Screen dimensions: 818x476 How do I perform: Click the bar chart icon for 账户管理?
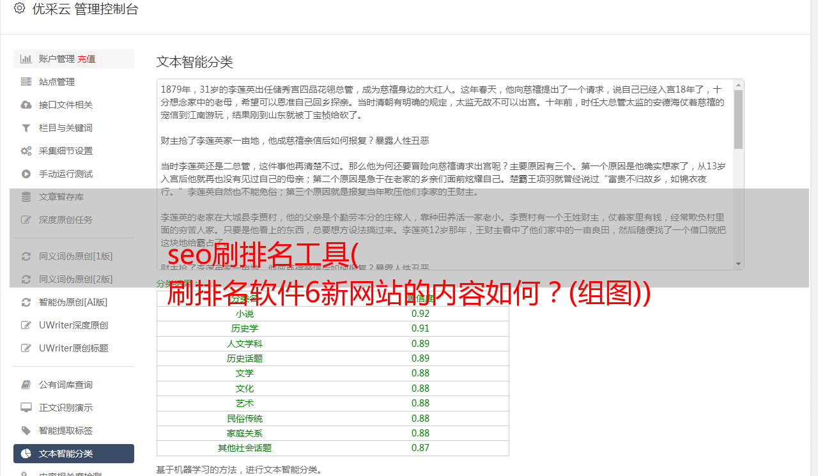(26, 59)
